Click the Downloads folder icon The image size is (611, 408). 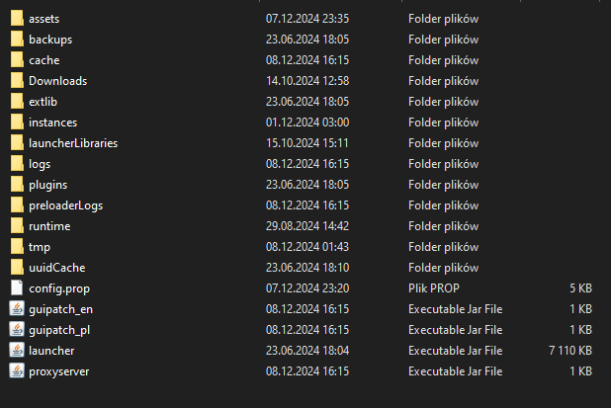tap(16, 80)
